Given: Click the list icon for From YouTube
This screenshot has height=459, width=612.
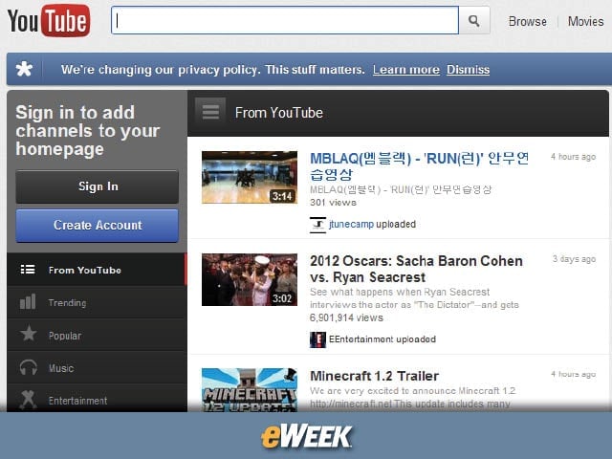Looking at the screenshot, I should coord(28,270).
